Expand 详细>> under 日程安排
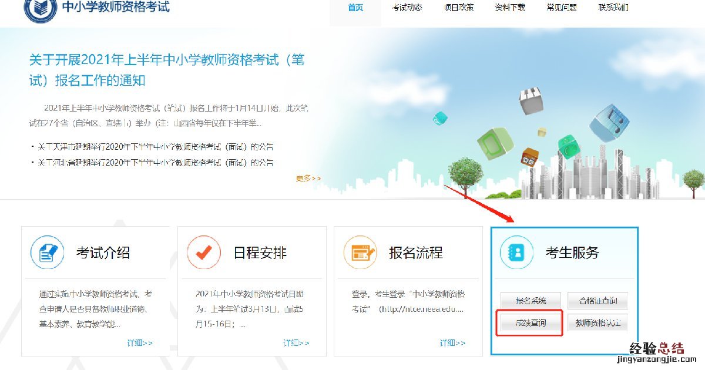 [296, 343]
